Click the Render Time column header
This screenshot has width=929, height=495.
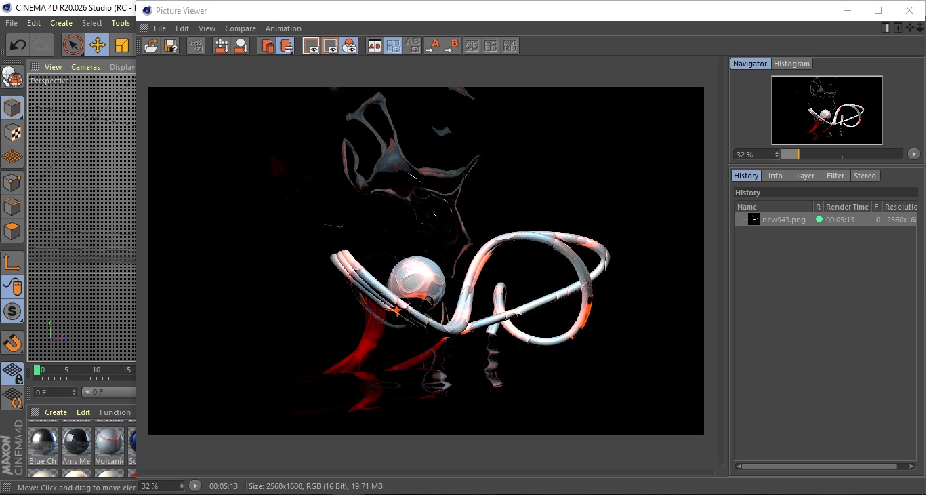846,207
